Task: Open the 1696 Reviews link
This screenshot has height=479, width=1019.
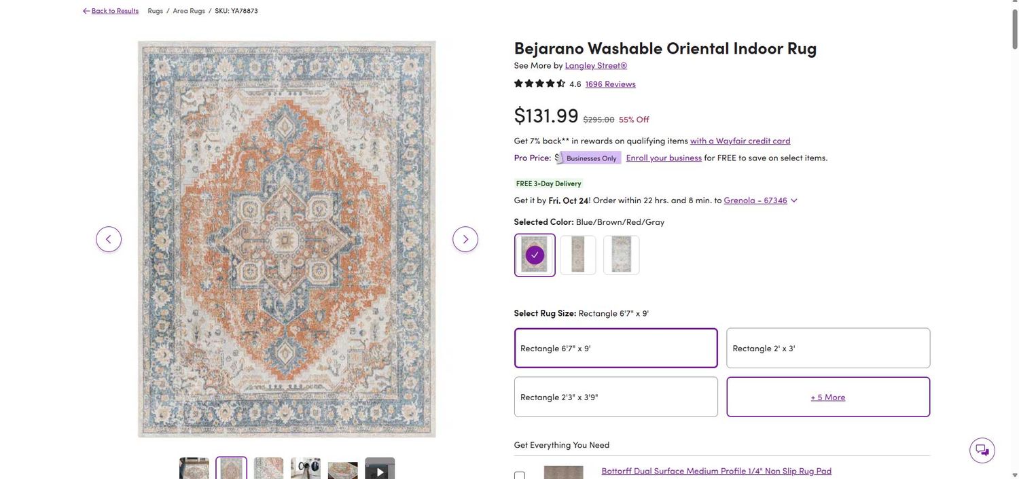Action: point(610,84)
